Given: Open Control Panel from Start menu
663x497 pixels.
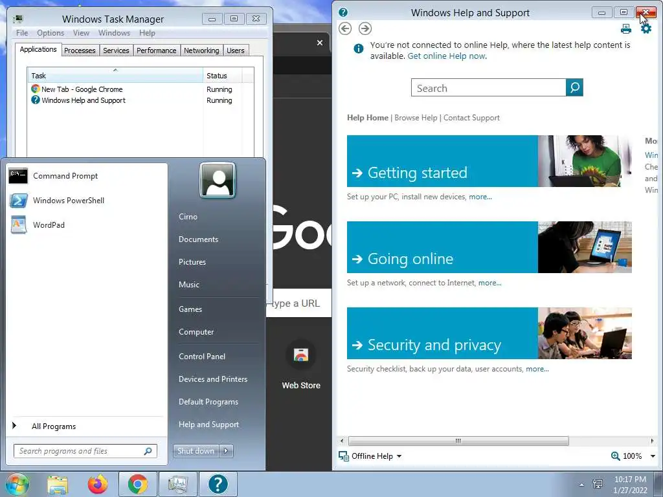Looking at the screenshot, I should tap(202, 357).
